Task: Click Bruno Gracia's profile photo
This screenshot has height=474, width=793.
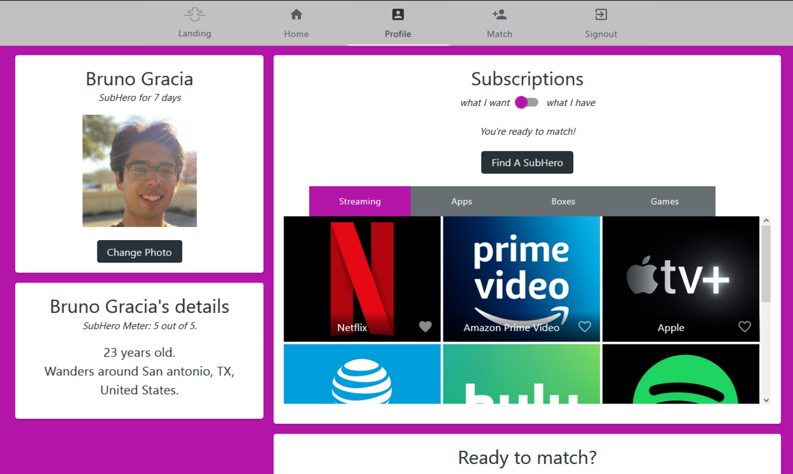Action: pos(139,171)
